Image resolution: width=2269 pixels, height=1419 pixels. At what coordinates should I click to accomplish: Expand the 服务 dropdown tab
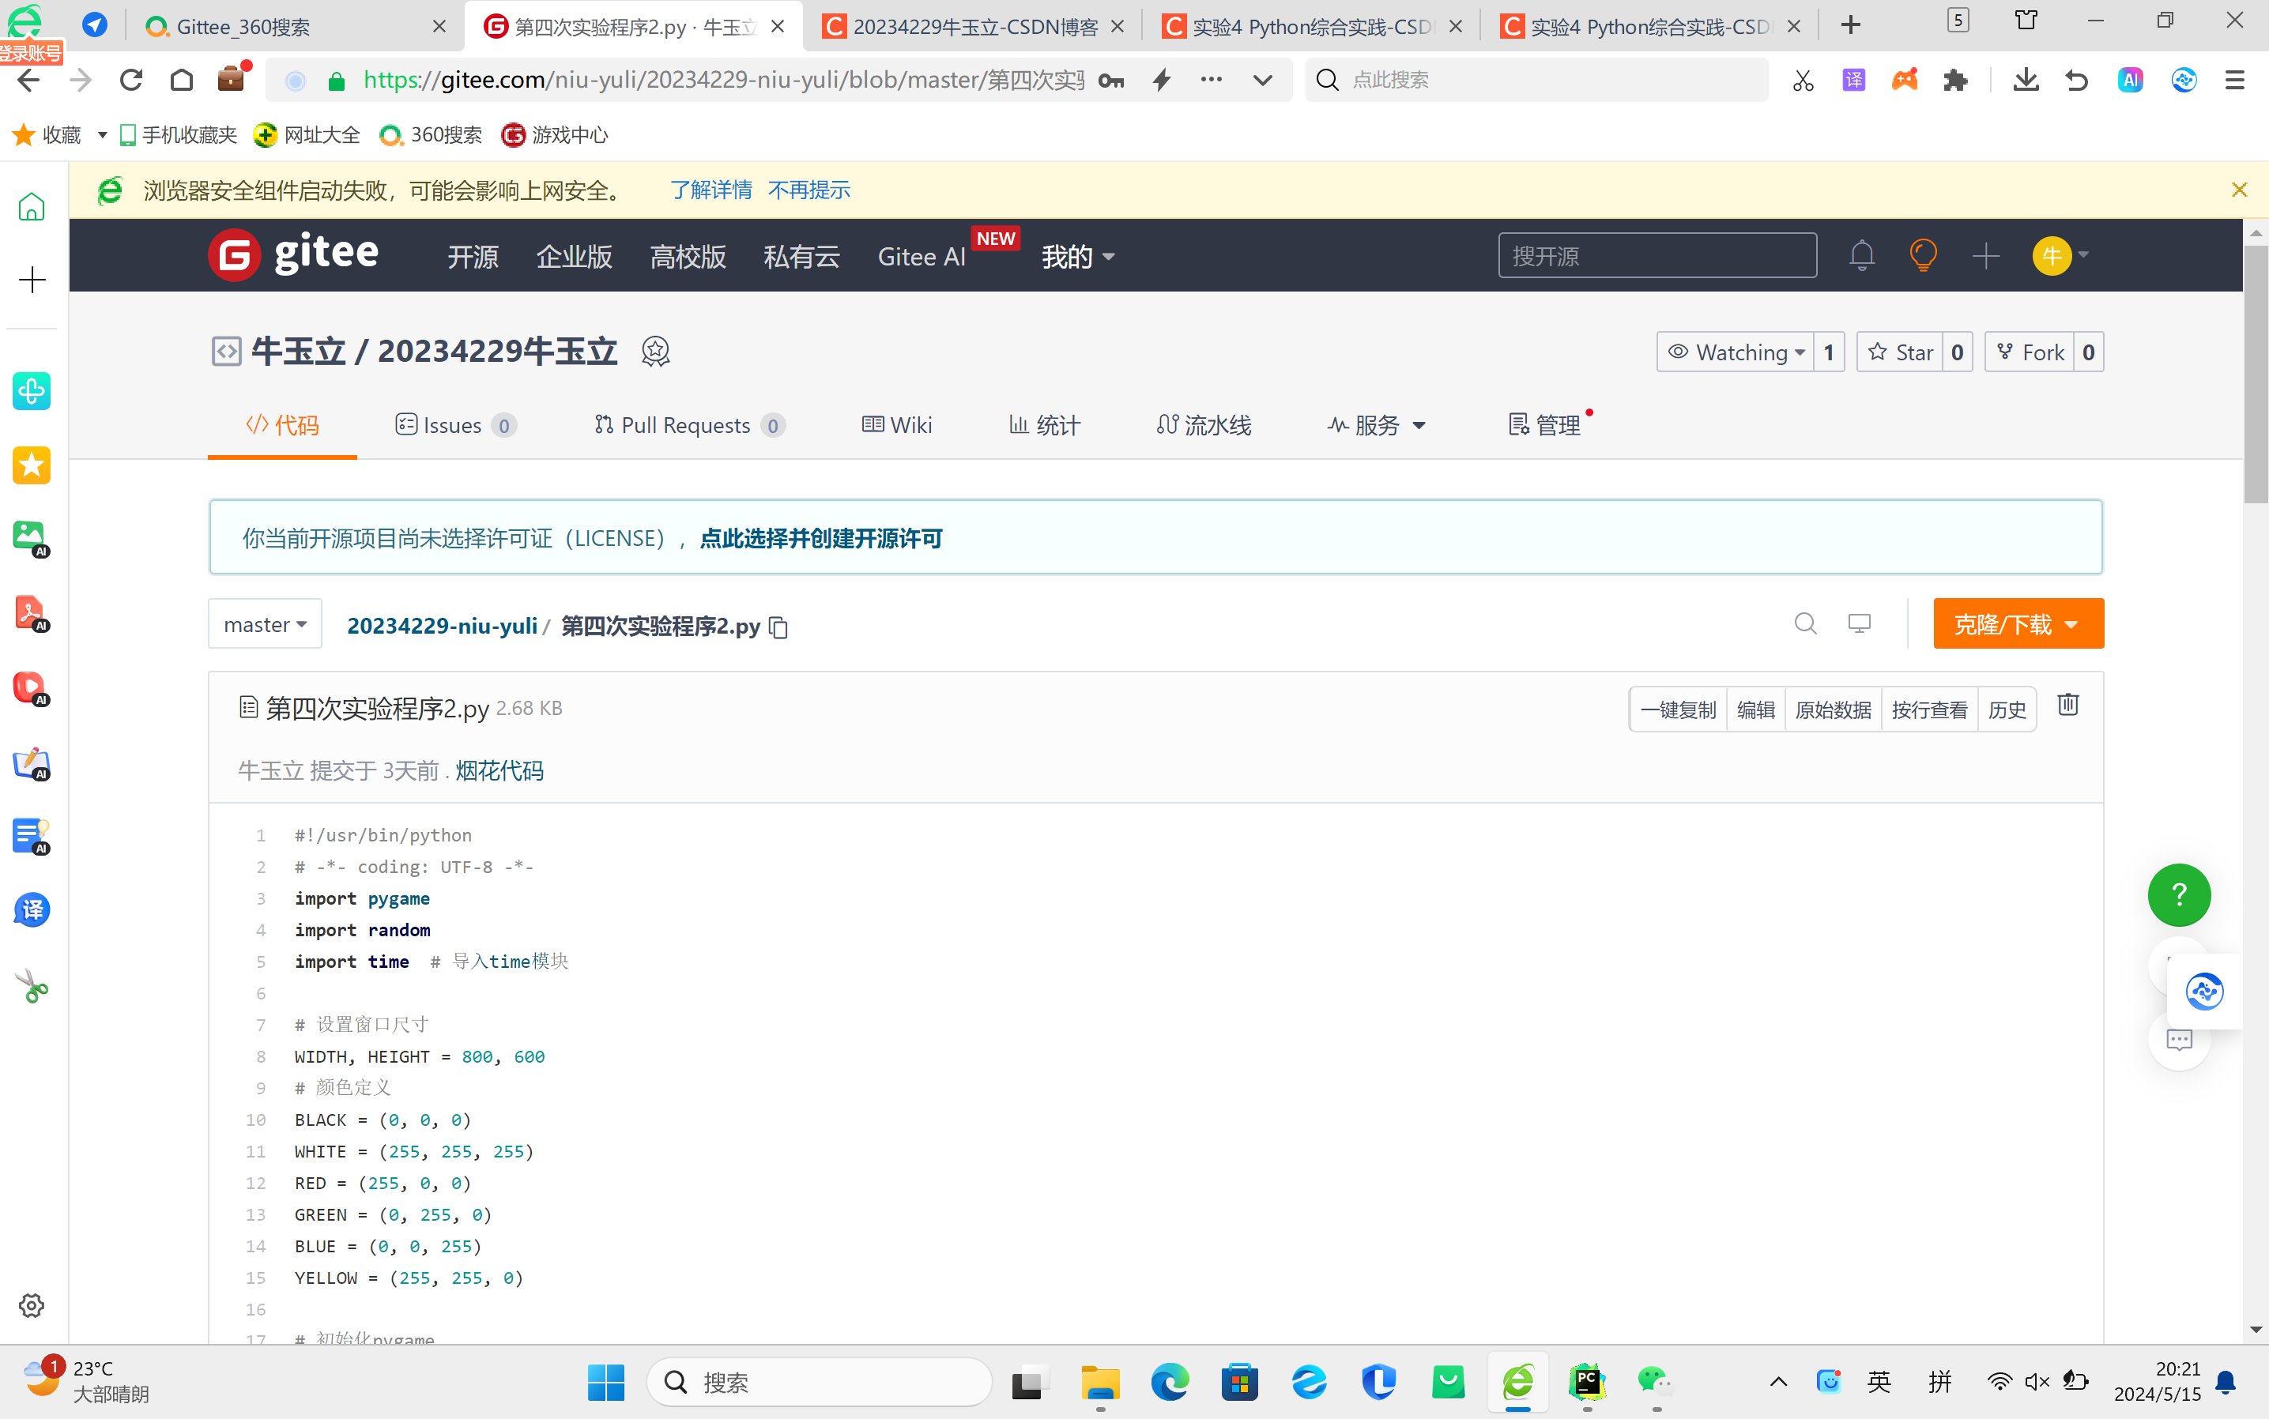pos(1376,425)
